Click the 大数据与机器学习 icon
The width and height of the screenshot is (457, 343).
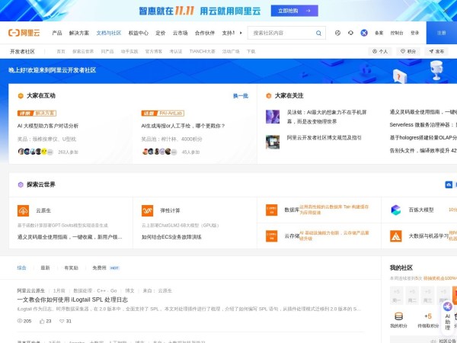pos(396,236)
